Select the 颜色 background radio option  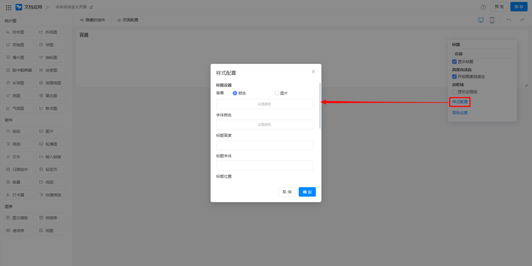[x=235, y=93]
